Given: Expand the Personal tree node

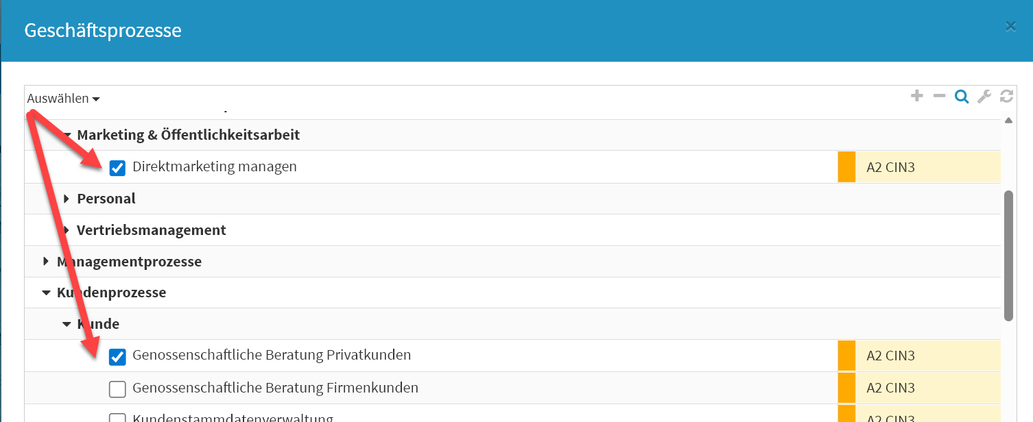Looking at the screenshot, I should pos(67,199).
